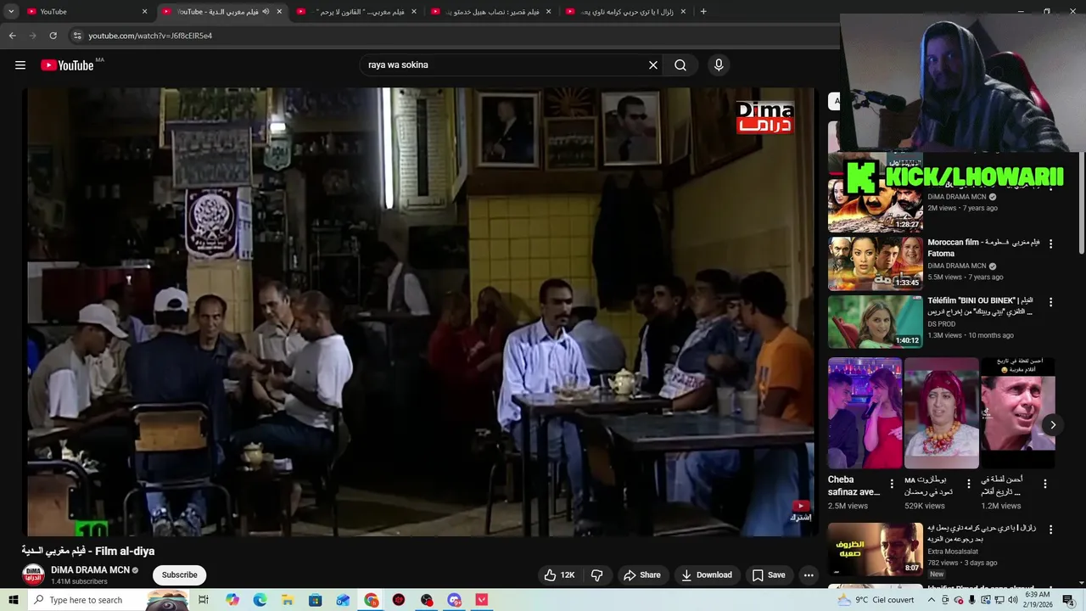This screenshot has width=1086, height=611.
Task: Open Téléfilm BINI OU BINEK title
Action: [981, 306]
